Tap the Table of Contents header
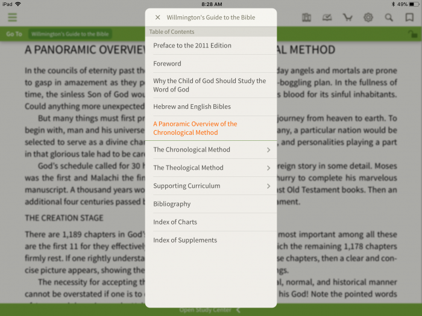 pyautogui.click(x=211, y=32)
